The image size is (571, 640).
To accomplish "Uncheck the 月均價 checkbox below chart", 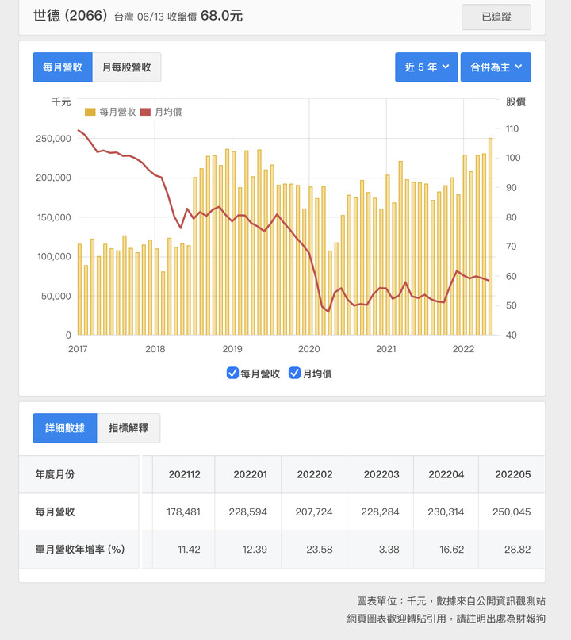I will point(295,373).
